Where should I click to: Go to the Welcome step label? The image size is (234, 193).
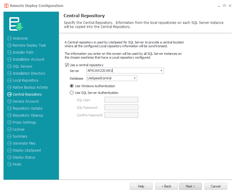(x=20, y=38)
